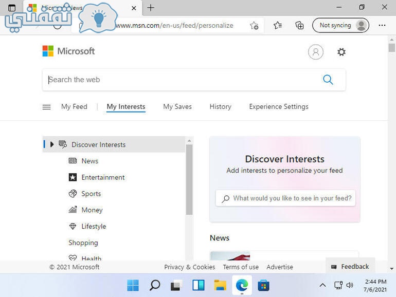Click the Entertainment star icon
The image size is (396, 297).
pos(73,177)
